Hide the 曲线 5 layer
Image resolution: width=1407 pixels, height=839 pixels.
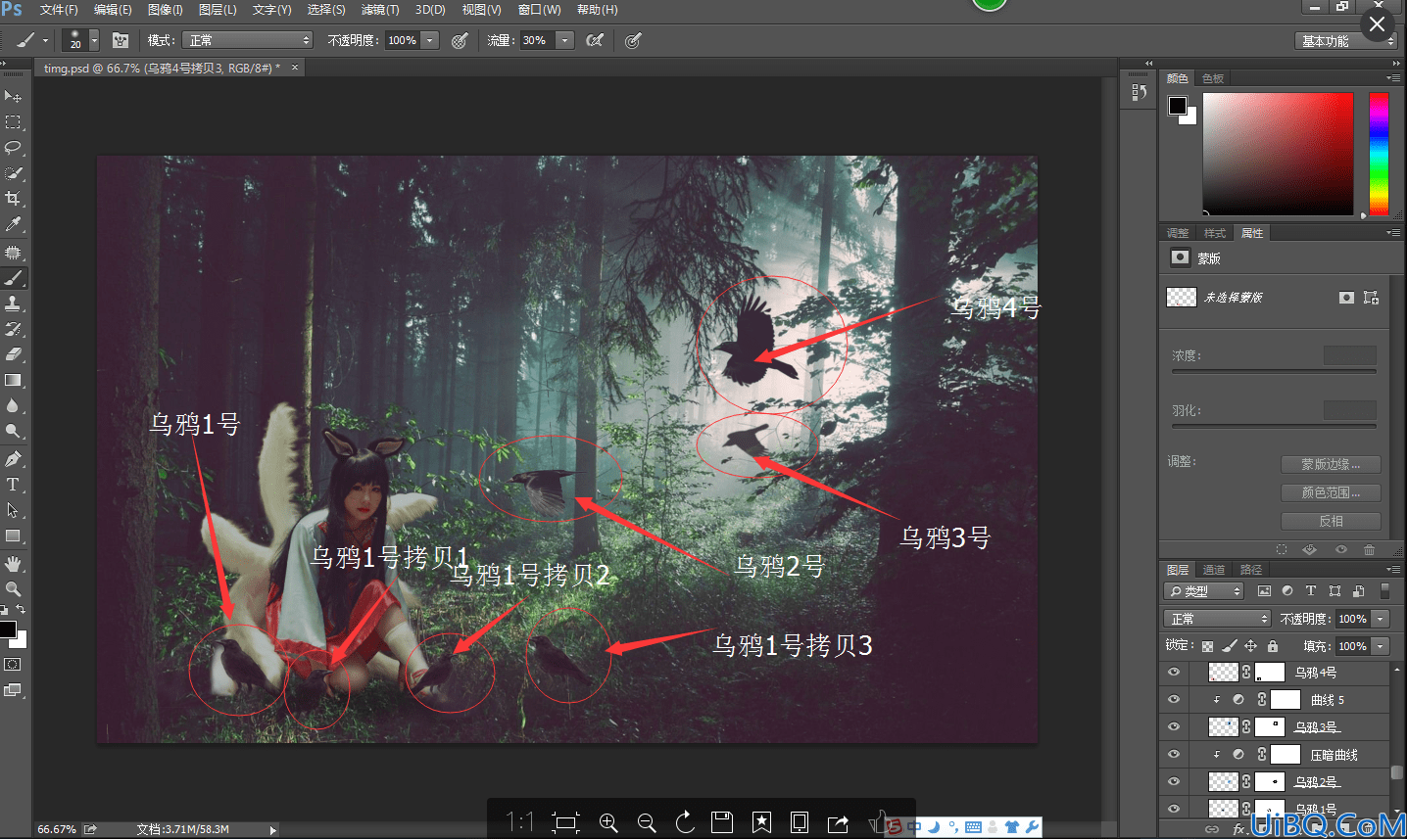(x=1174, y=699)
